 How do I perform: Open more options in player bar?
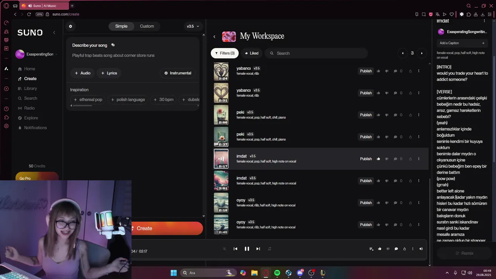413,249
